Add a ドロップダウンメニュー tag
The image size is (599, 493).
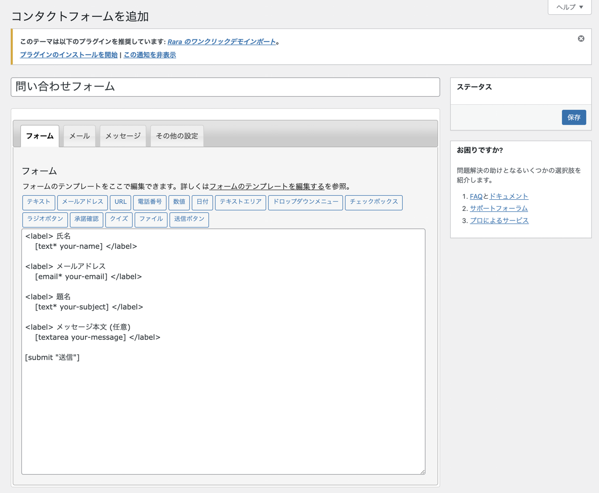click(306, 202)
